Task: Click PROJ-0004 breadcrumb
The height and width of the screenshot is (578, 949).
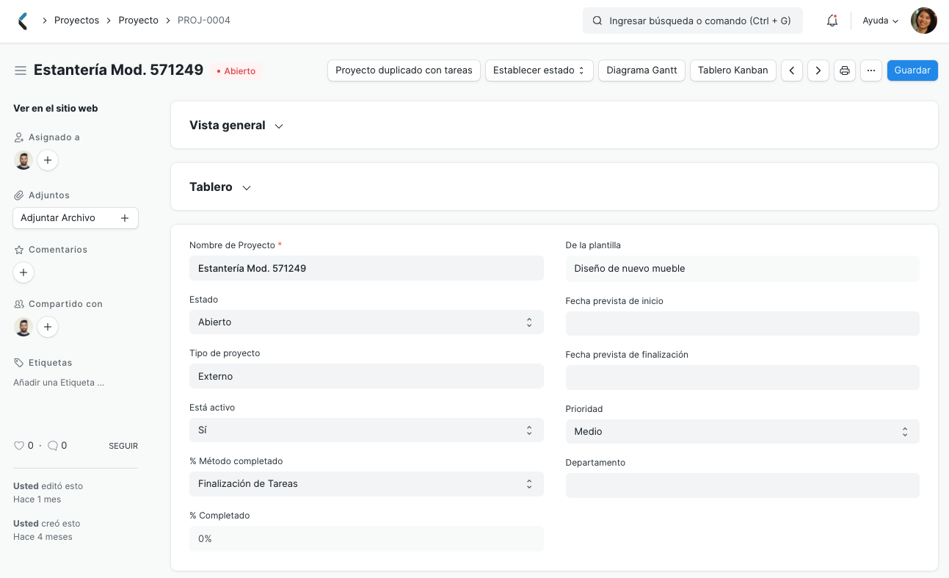Action: tap(204, 21)
